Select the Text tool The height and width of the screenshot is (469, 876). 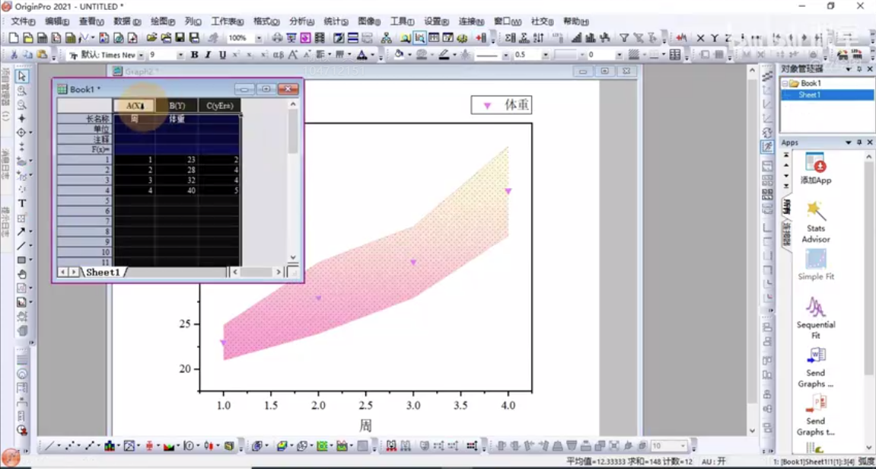(22, 203)
